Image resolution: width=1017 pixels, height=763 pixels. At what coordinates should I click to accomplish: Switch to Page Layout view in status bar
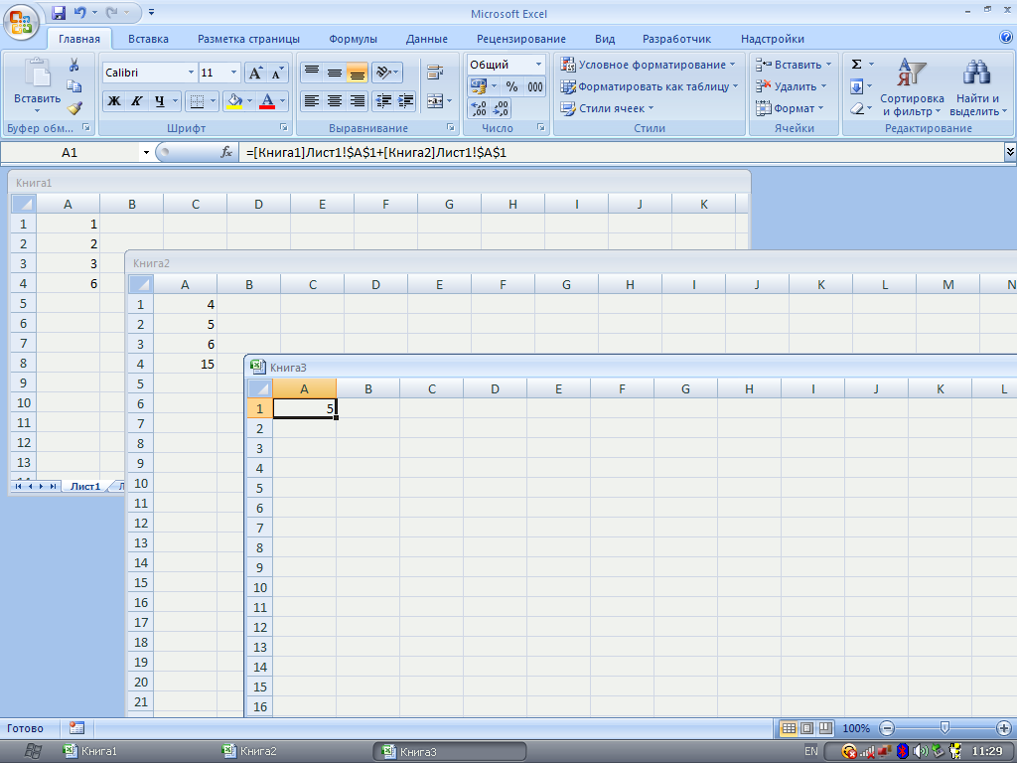(806, 728)
